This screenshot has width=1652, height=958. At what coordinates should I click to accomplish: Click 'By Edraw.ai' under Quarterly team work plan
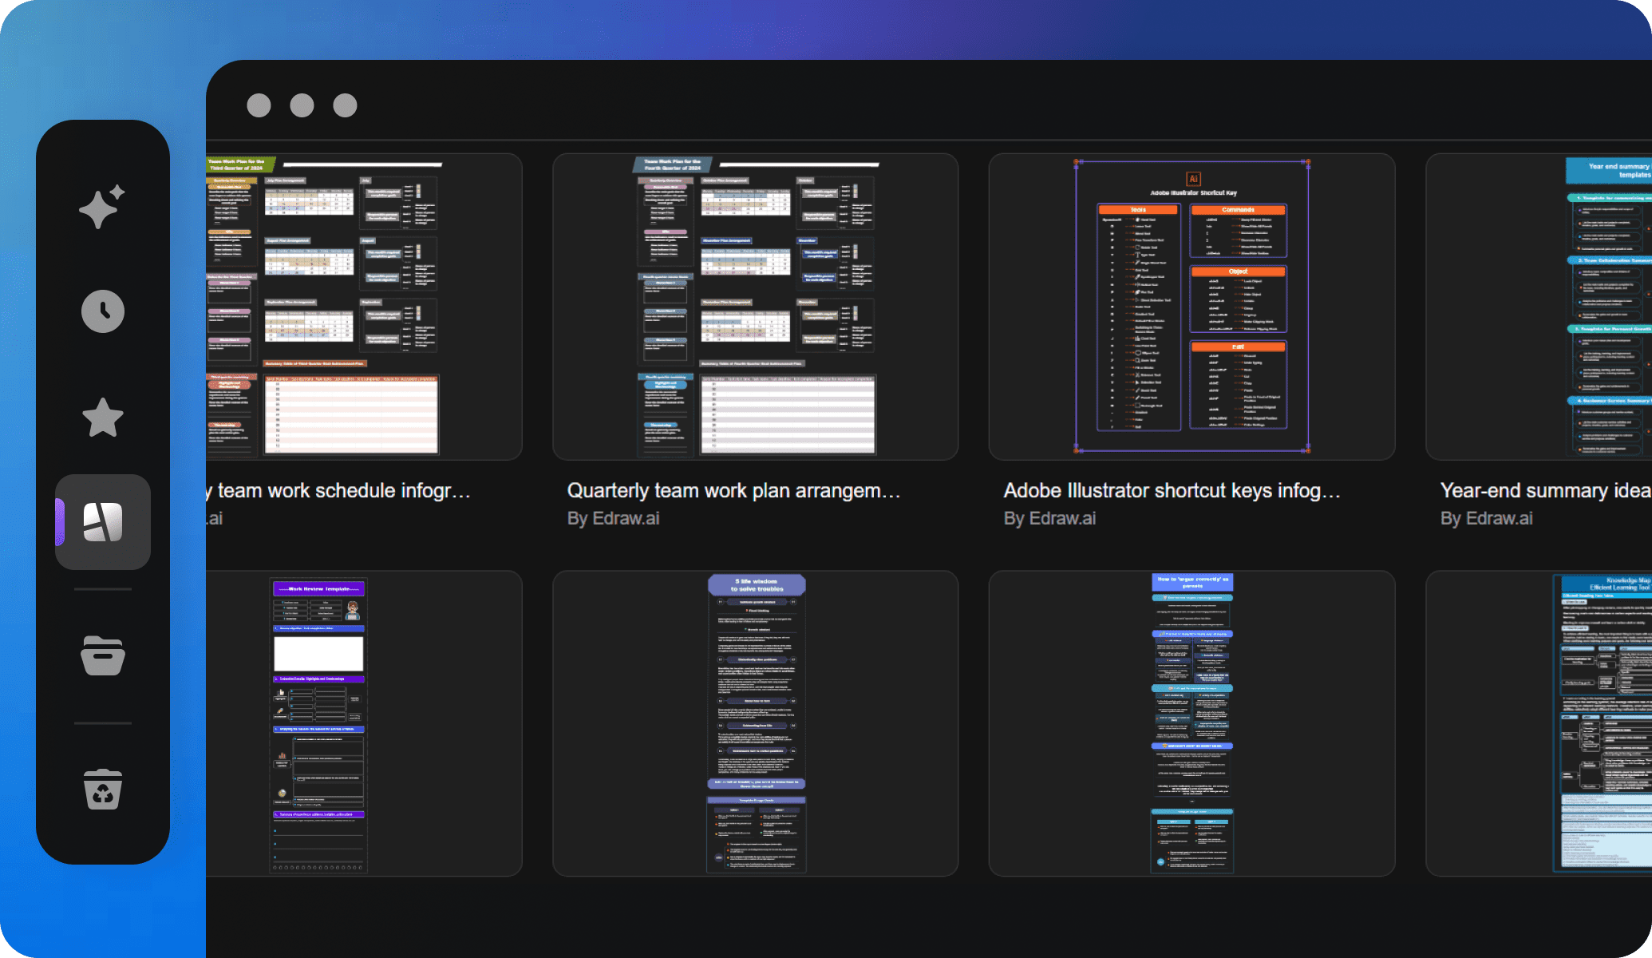tap(613, 518)
